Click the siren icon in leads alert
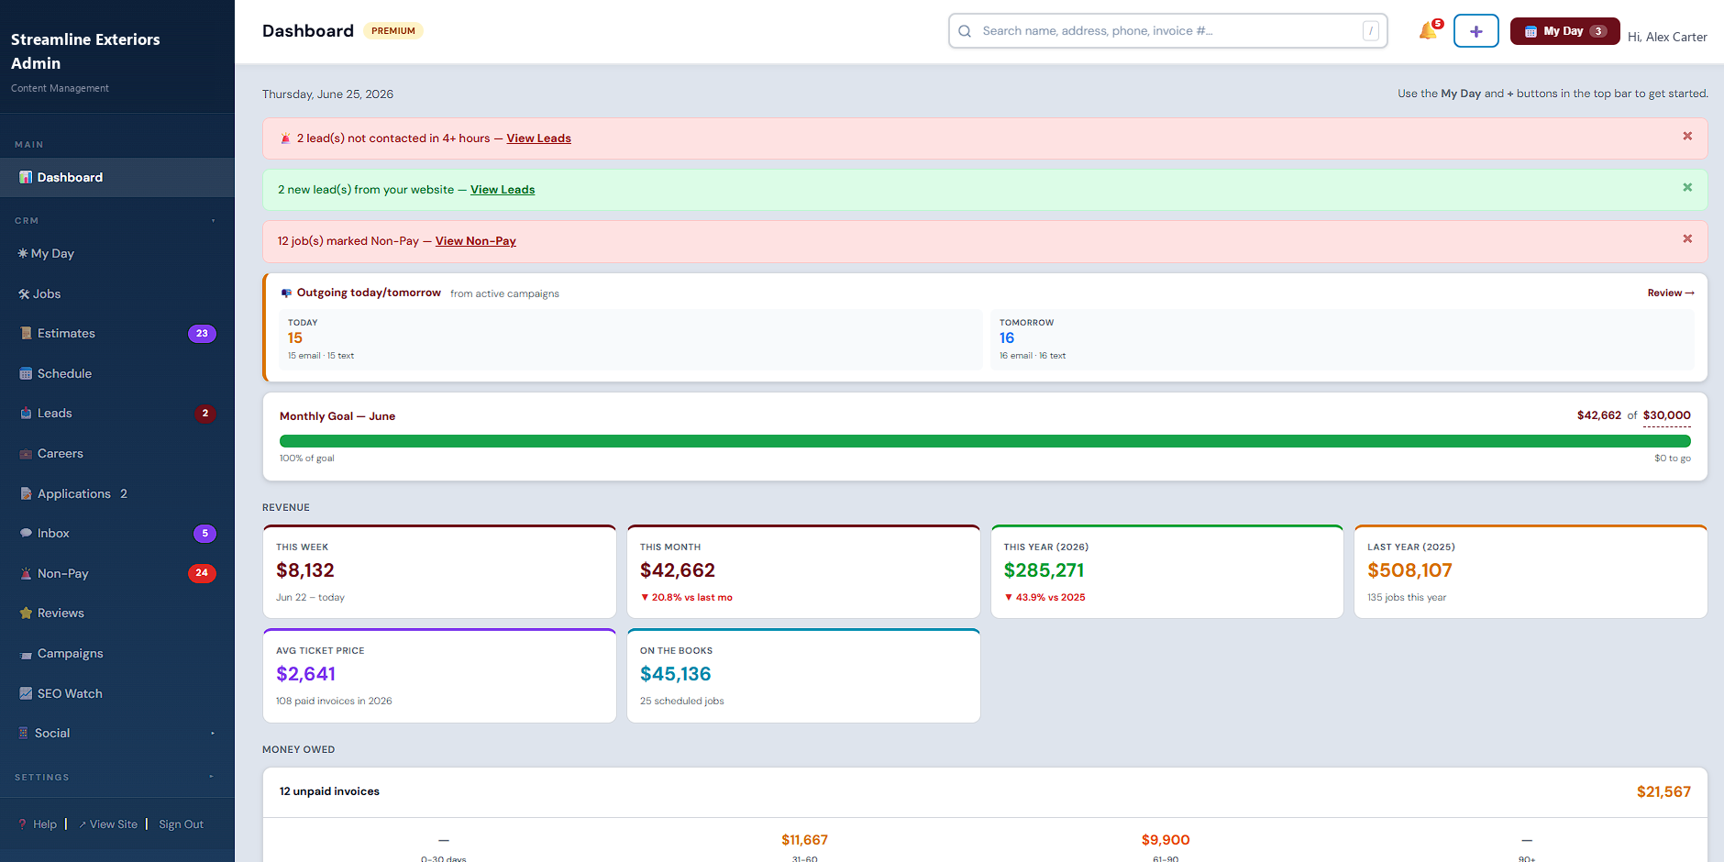1724x862 pixels. tap(285, 138)
